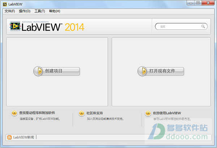The height and width of the screenshot is (148, 217).
Task: Close the LabVIEW window
Action: 208,3
